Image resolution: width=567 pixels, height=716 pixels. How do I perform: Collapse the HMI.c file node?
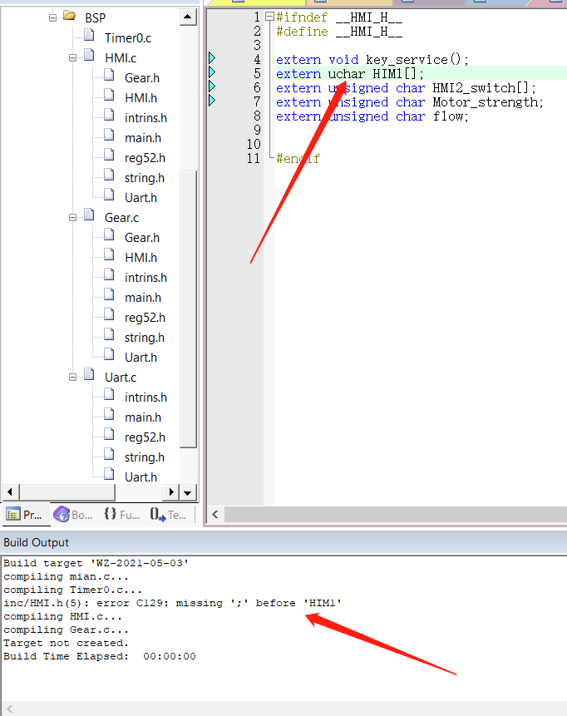[72, 58]
